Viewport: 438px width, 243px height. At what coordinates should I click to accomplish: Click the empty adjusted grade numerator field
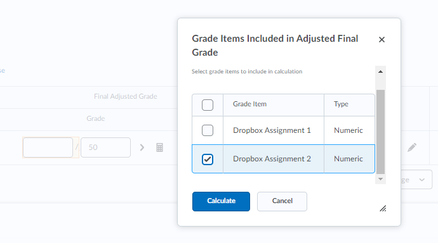tap(48, 147)
